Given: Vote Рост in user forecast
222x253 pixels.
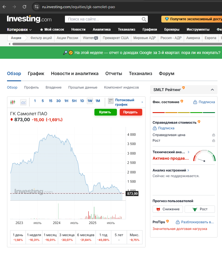Looking at the screenshot, I should point(200,209).
